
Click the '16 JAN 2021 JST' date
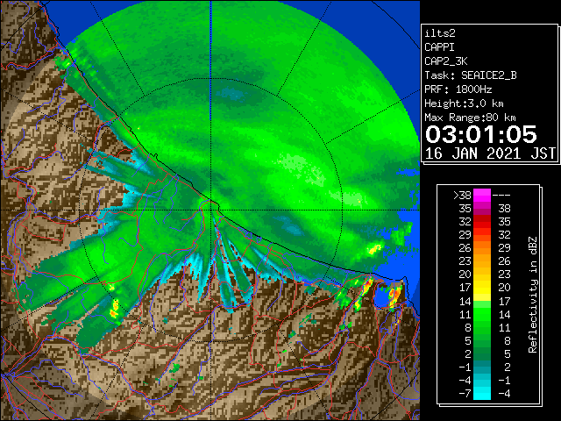pos(490,153)
